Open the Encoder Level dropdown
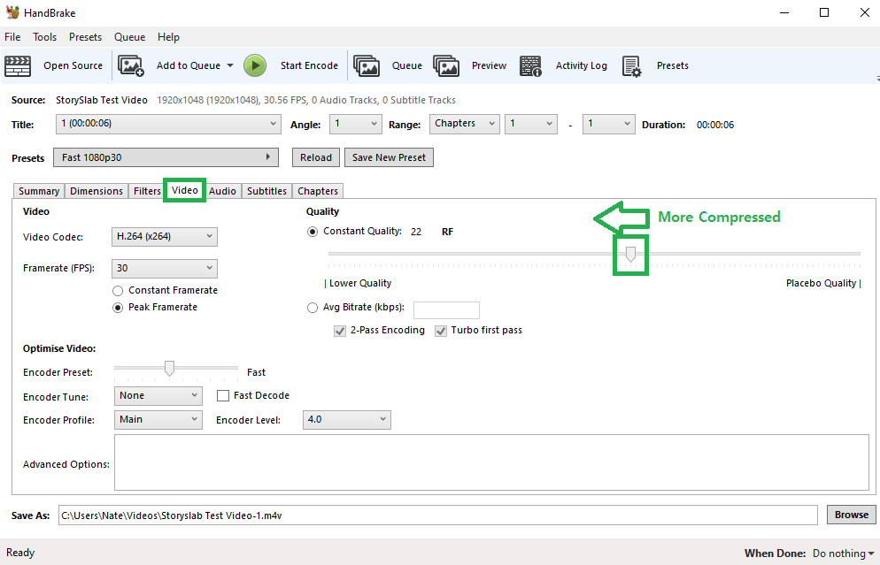880x565 pixels. tap(347, 420)
